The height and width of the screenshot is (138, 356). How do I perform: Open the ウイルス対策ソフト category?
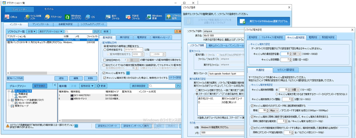(x=33, y=17)
